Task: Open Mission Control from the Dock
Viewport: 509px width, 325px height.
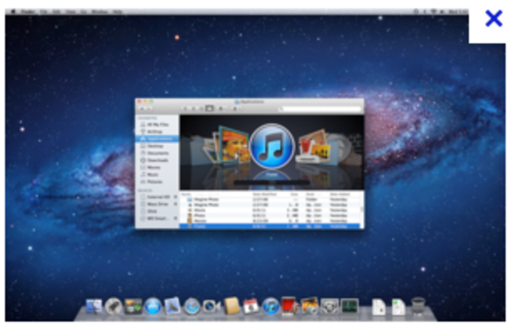Action: tap(133, 306)
